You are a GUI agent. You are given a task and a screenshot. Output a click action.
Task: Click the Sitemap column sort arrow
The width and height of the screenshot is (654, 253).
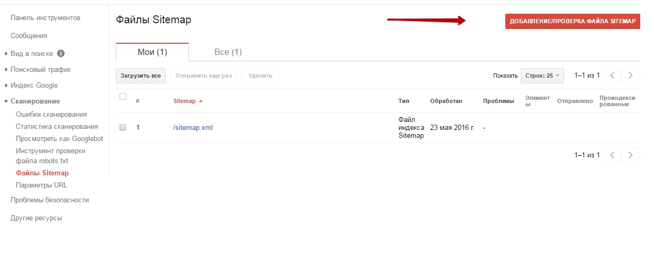pos(201,101)
